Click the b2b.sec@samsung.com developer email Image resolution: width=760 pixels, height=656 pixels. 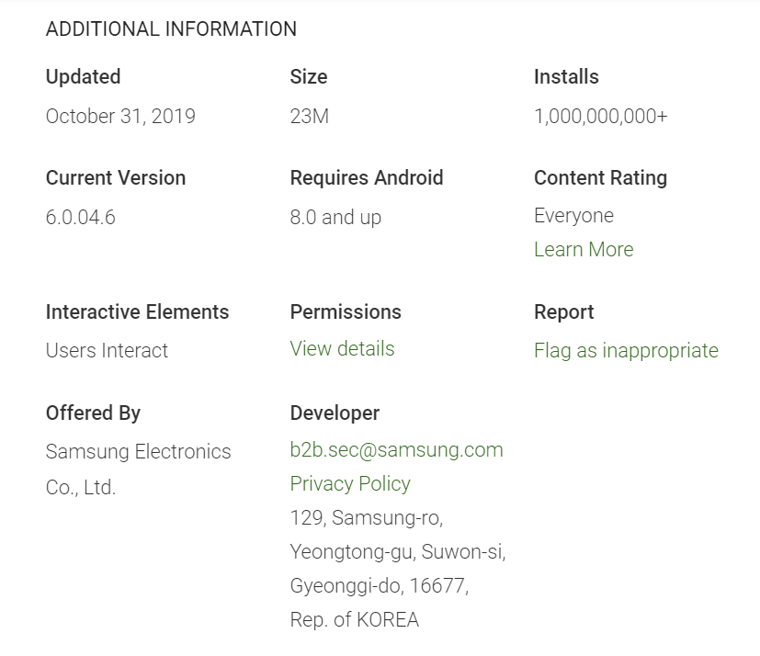pos(396,450)
